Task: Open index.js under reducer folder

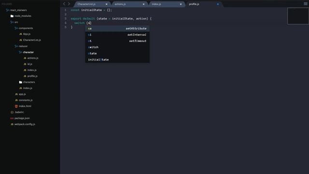Action: [x=28, y=88]
